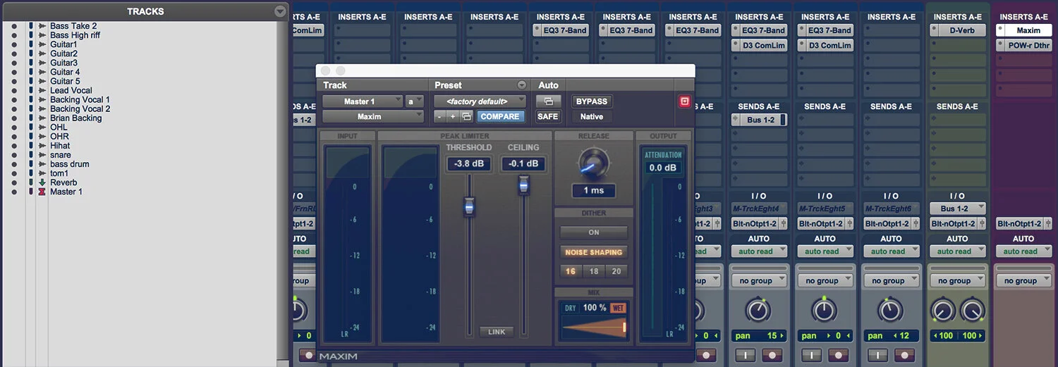Click the BYPASS button
Image resolution: width=1058 pixels, height=367 pixels.
592,101
